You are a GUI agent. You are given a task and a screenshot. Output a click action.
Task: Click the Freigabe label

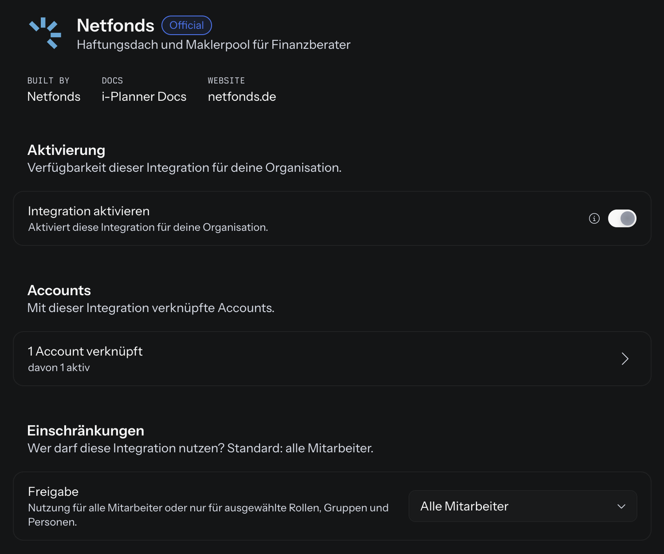click(x=53, y=492)
